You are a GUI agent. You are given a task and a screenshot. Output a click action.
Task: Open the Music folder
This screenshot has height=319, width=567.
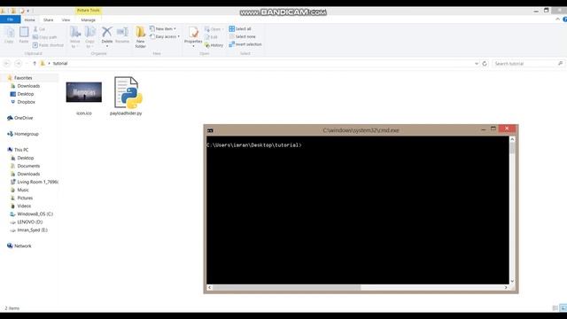(x=23, y=190)
